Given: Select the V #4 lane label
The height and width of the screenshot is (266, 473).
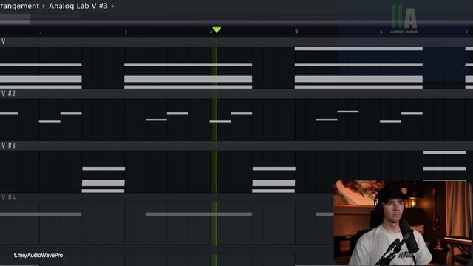Looking at the screenshot, I should pyautogui.click(x=8, y=197).
